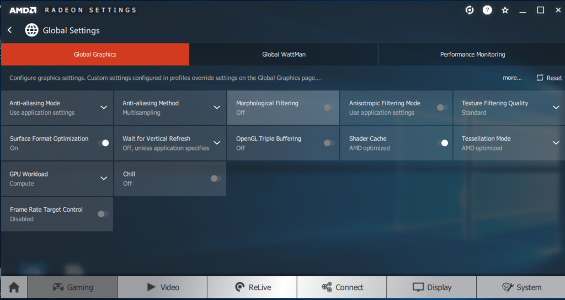Expand the Anti-aliasing Mode dropdown
Viewport: 565px width, 300px height.
tap(104, 108)
